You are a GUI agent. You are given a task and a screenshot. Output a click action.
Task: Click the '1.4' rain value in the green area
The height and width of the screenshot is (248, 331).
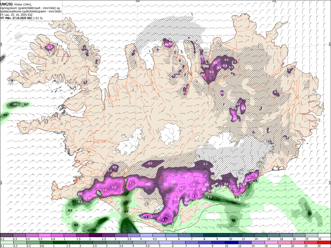tap(104, 220)
